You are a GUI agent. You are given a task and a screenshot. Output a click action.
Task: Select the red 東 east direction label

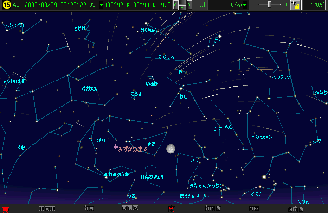pos(6,209)
